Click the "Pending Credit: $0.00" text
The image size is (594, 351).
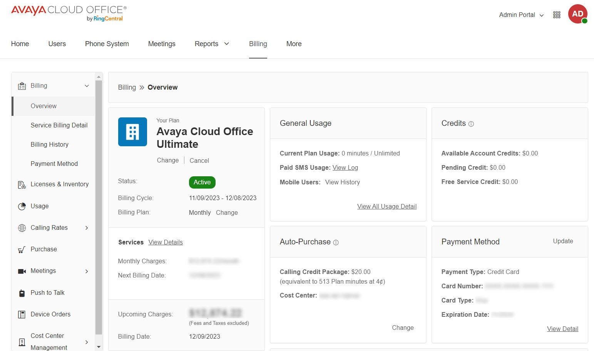click(474, 168)
